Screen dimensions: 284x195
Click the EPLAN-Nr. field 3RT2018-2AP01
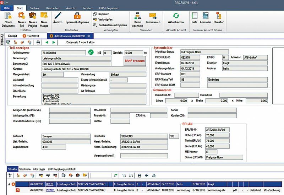pos(217,130)
